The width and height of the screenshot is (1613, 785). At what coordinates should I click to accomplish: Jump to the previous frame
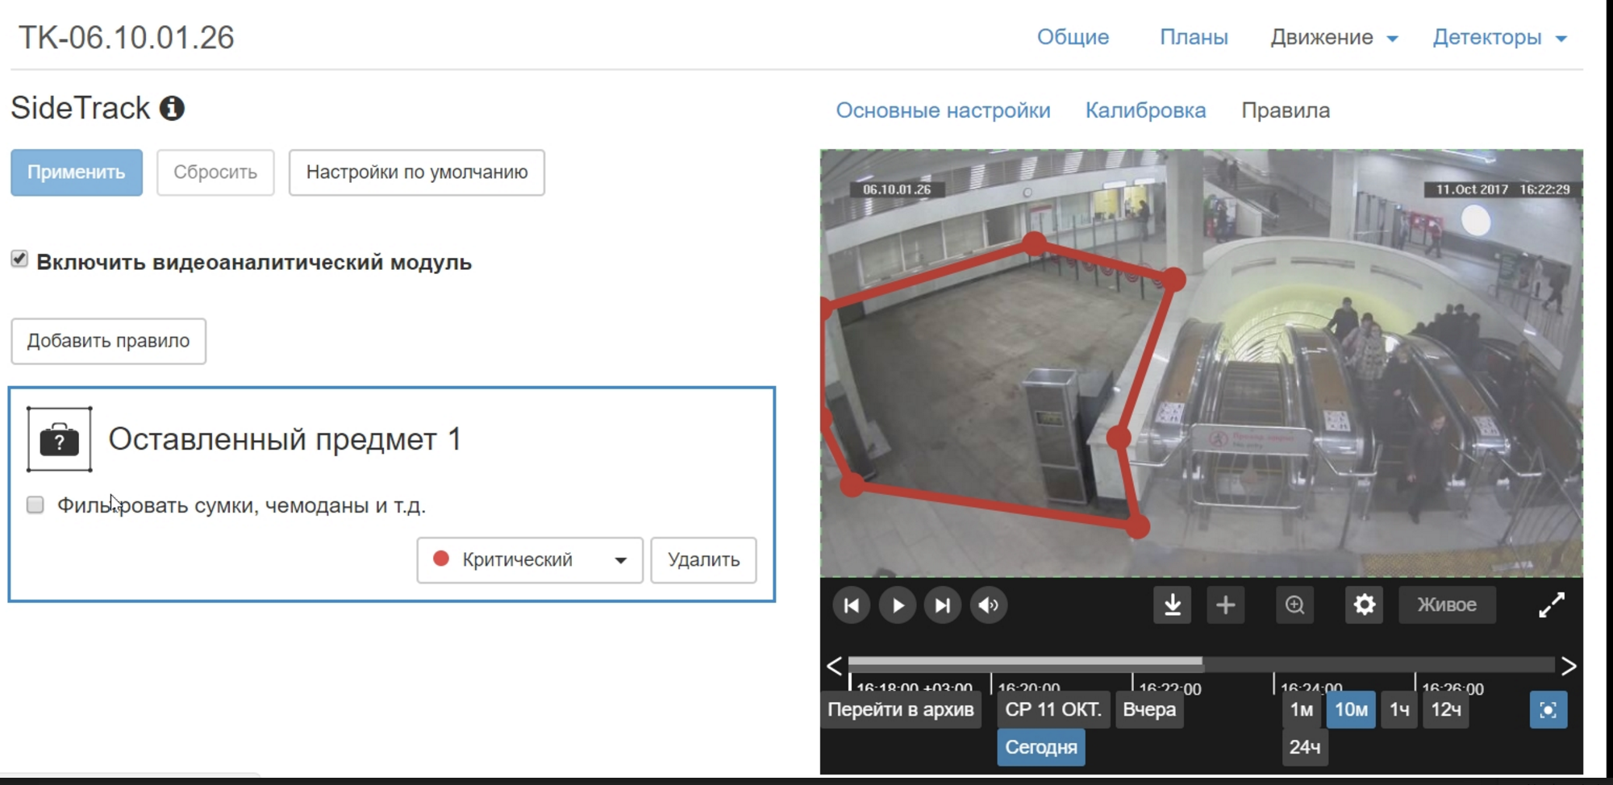coord(851,605)
